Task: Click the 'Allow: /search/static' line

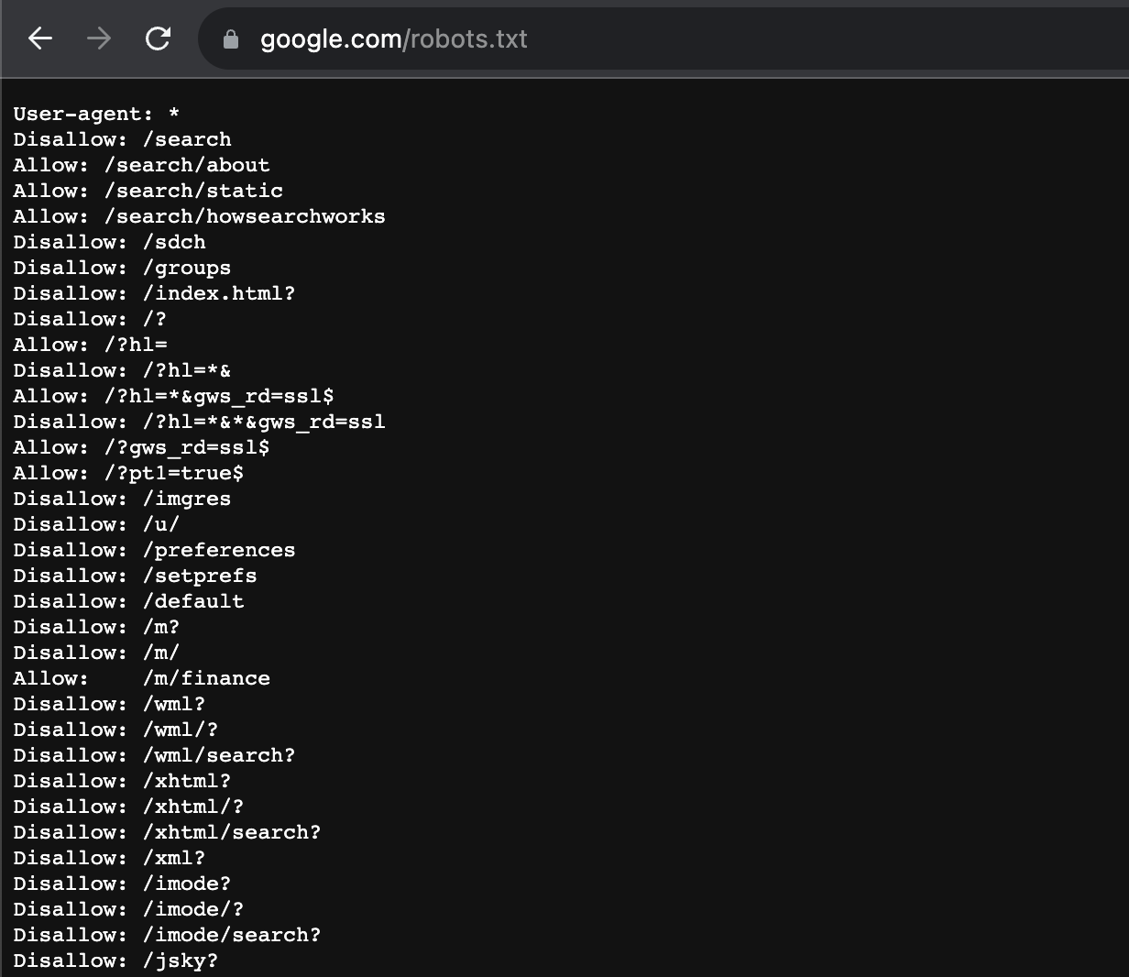Action: coord(148,192)
